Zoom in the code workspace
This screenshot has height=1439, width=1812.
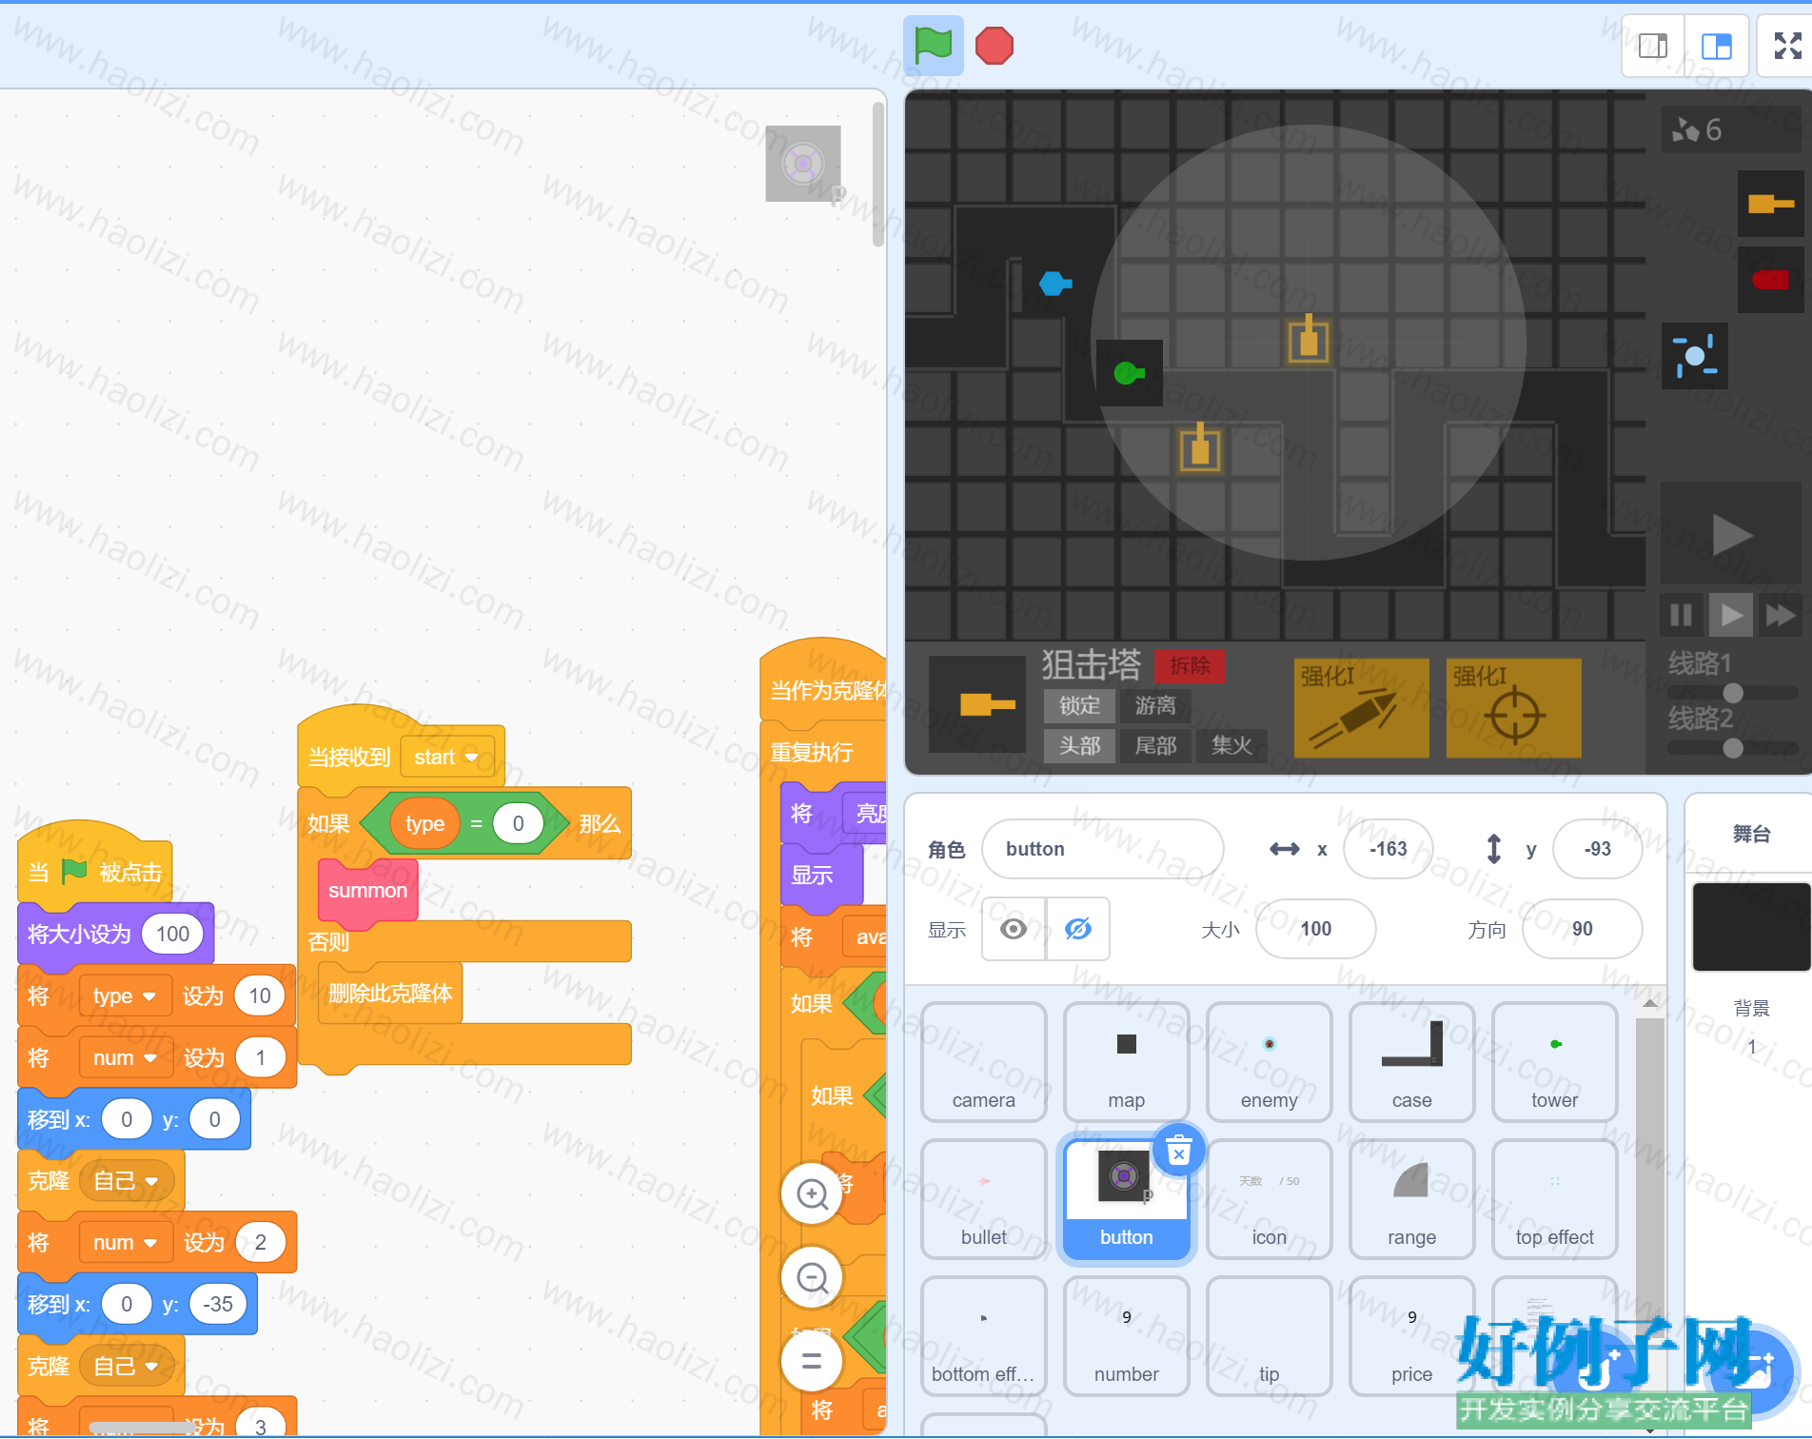(812, 1193)
